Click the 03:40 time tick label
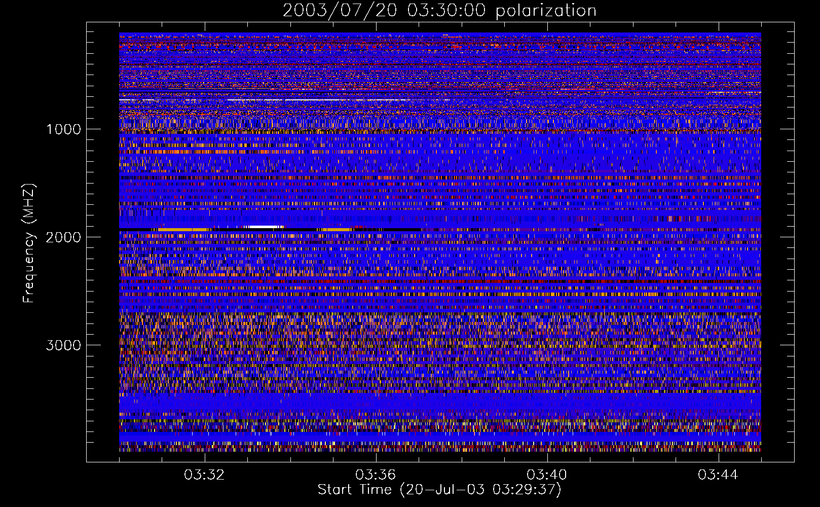 (x=547, y=475)
